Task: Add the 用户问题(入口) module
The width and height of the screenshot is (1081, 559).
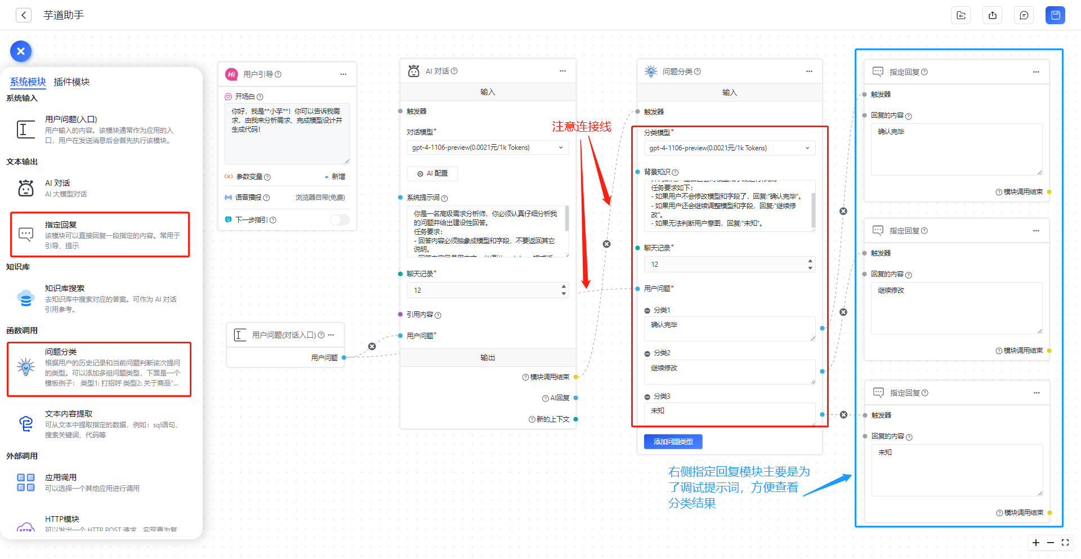Action: point(100,129)
